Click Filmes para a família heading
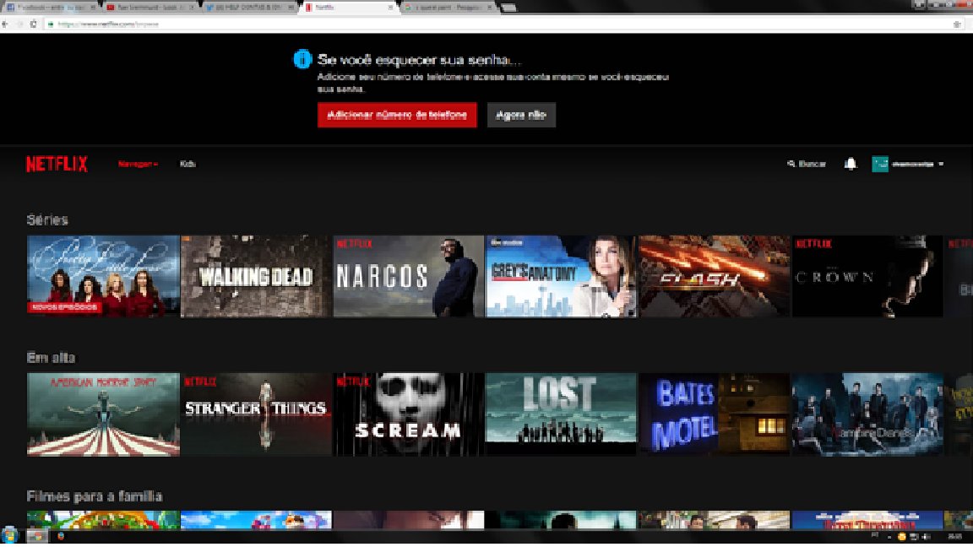Viewport: 973px width, 547px height. point(95,496)
